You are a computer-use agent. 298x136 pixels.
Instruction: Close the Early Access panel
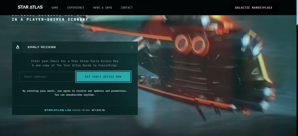click(x=132, y=47)
